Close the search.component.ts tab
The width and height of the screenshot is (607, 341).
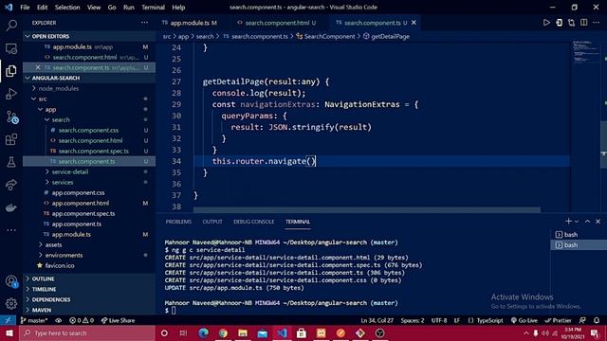414,23
